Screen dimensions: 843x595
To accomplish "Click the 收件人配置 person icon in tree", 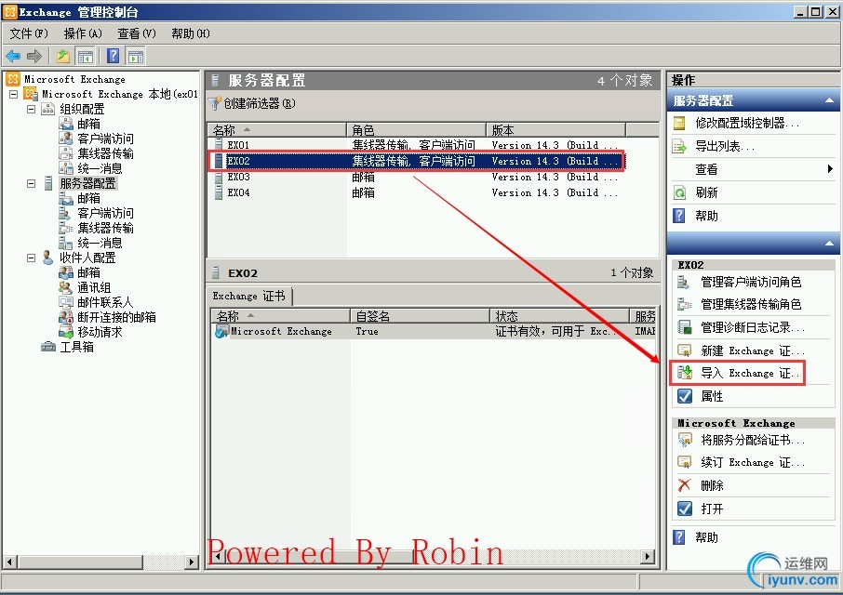I will point(47,258).
